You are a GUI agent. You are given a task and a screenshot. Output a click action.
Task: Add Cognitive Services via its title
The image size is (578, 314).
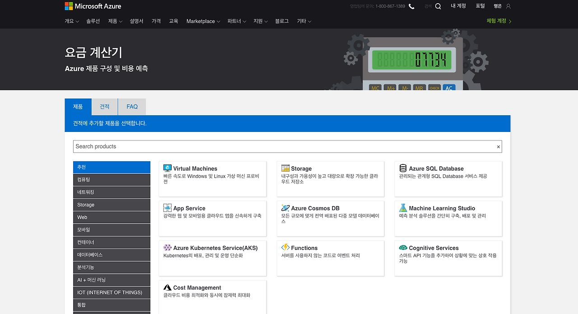click(x=433, y=248)
